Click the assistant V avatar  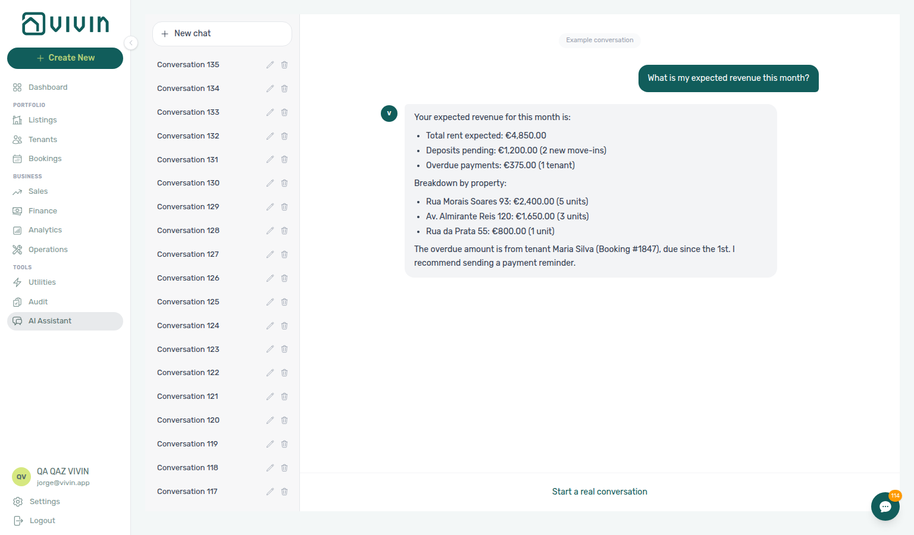click(x=389, y=114)
